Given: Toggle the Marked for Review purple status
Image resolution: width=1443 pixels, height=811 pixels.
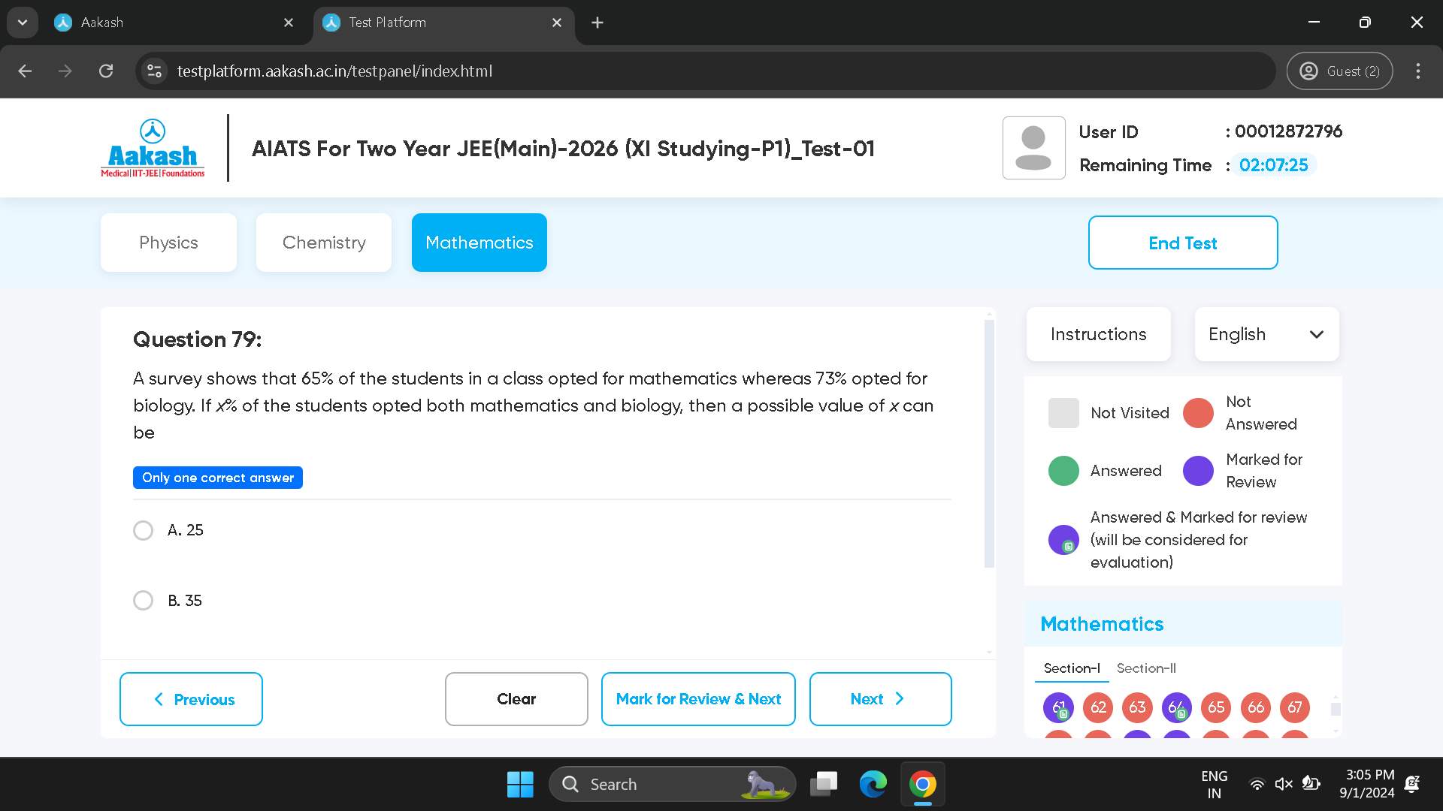Looking at the screenshot, I should coord(1200,469).
